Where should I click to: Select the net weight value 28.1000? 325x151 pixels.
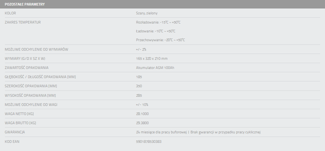click(x=142, y=114)
